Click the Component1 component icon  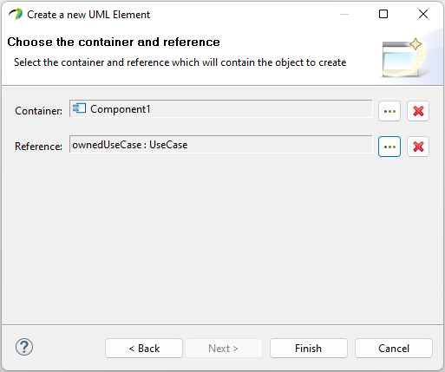79,108
